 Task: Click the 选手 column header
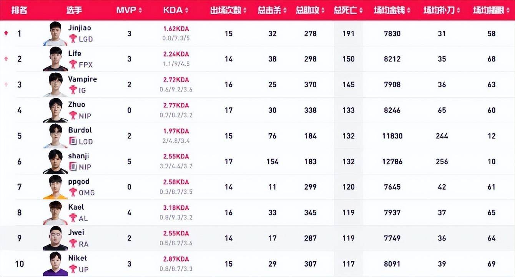click(74, 10)
